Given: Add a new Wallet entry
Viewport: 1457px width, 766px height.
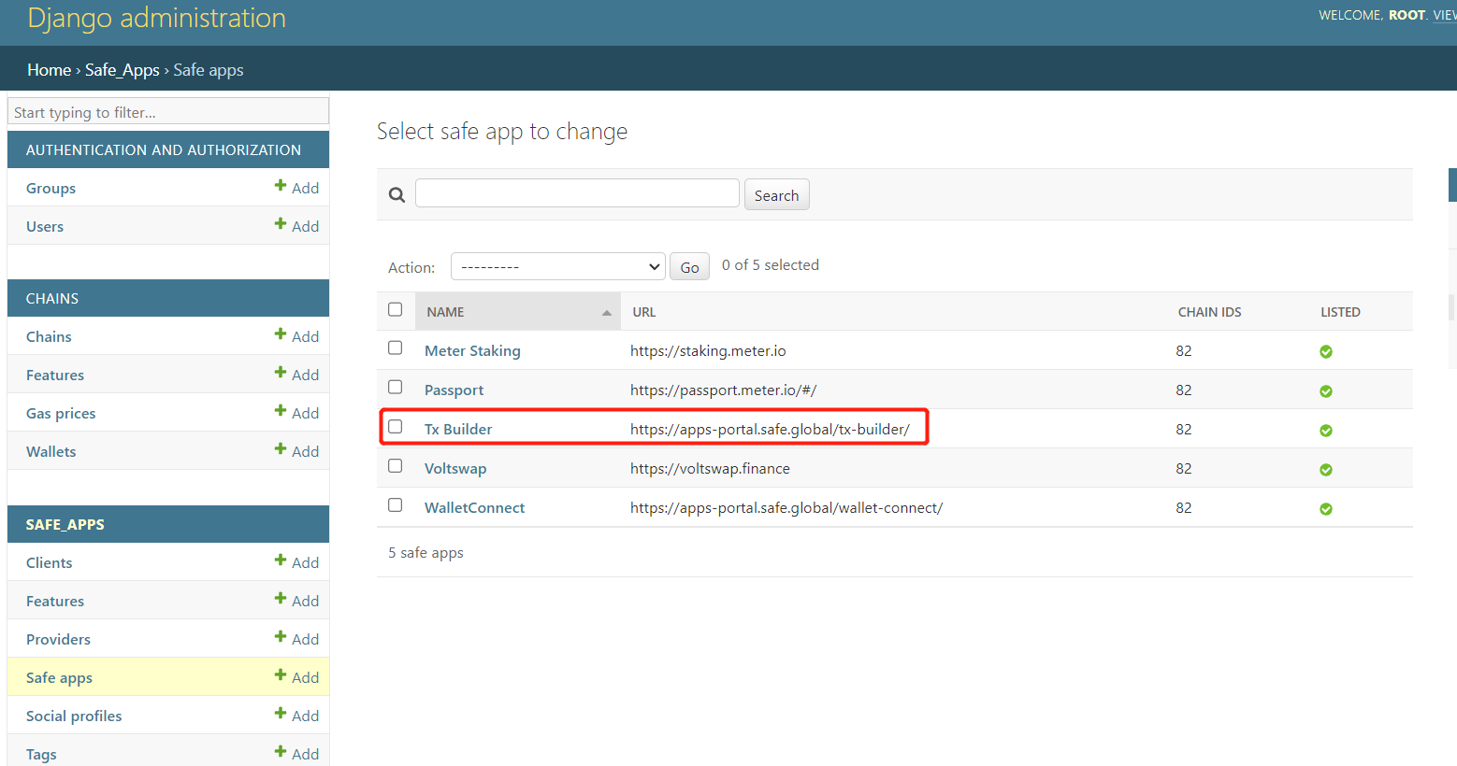Looking at the screenshot, I should pyautogui.click(x=296, y=450).
